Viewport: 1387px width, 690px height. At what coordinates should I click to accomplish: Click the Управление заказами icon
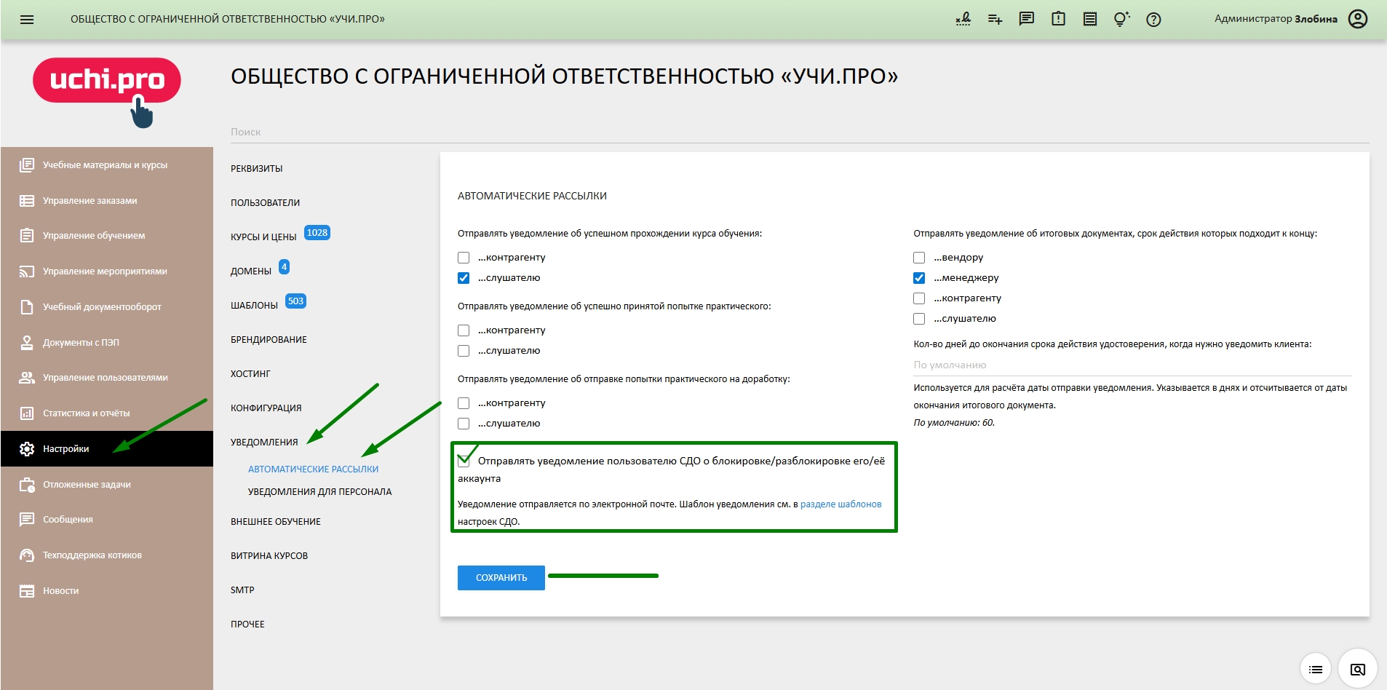point(27,201)
